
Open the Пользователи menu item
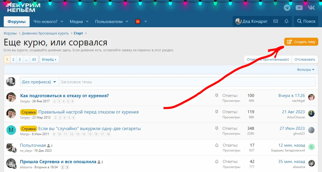click(x=109, y=21)
